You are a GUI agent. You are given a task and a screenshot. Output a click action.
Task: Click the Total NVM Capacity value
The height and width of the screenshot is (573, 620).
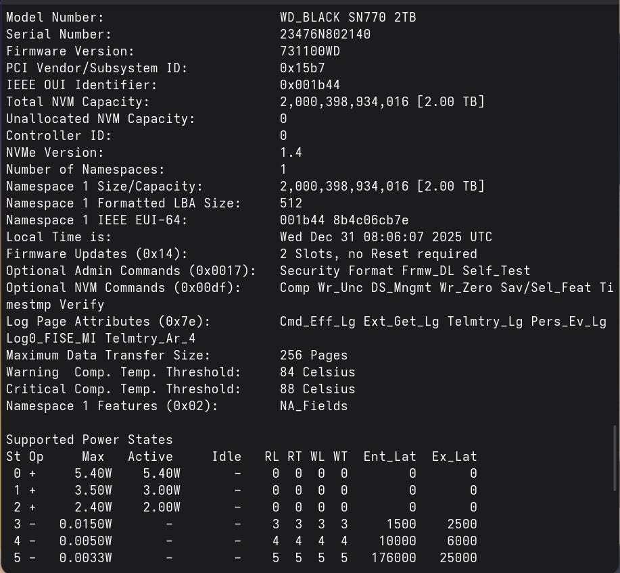(x=381, y=102)
